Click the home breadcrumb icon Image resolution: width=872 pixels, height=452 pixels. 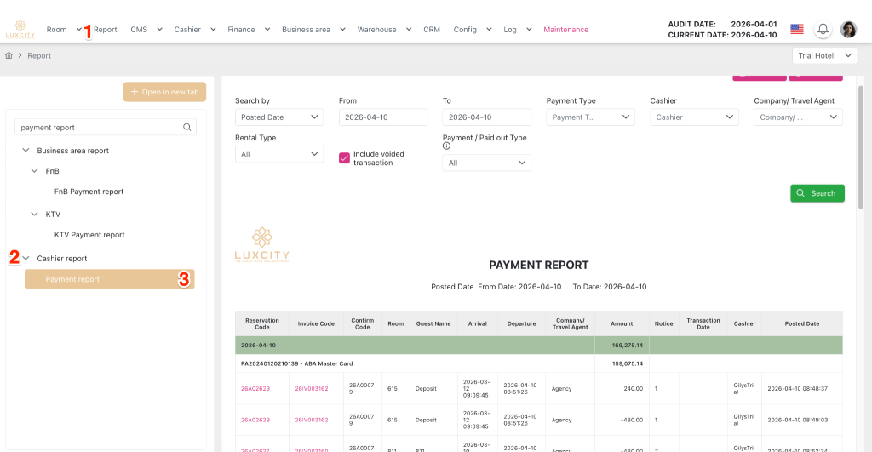click(x=9, y=55)
